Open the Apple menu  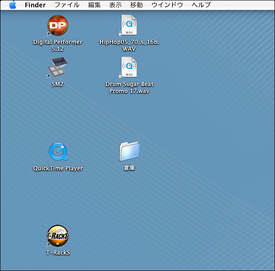pyautogui.click(x=13, y=5)
